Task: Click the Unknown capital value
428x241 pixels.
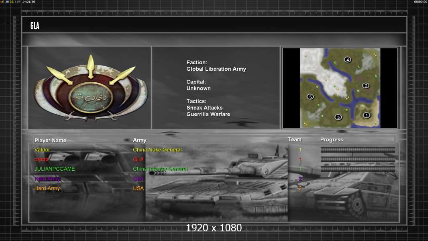Action: (198, 88)
